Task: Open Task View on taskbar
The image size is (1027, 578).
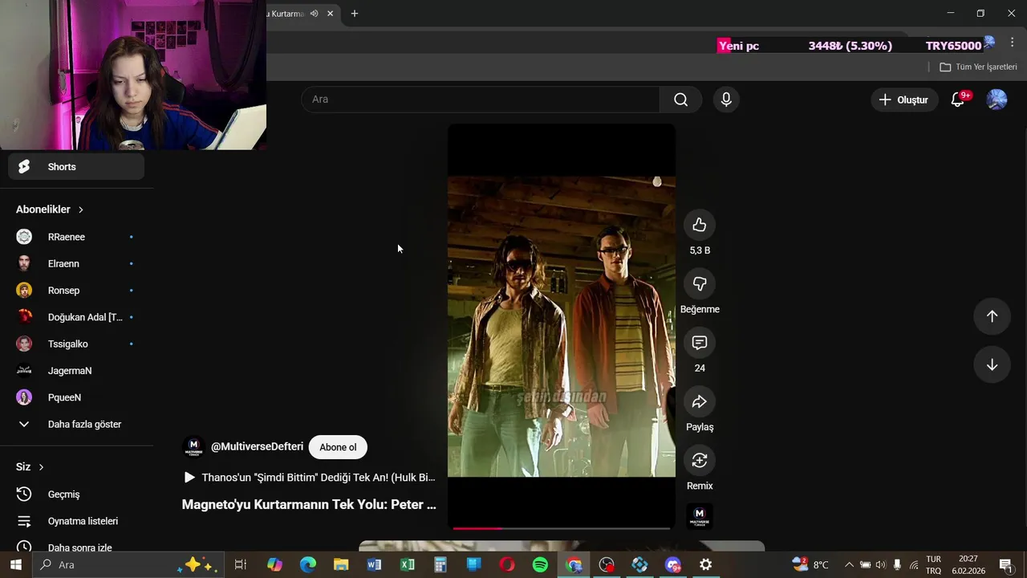Action: pyautogui.click(x=240, y=565)
